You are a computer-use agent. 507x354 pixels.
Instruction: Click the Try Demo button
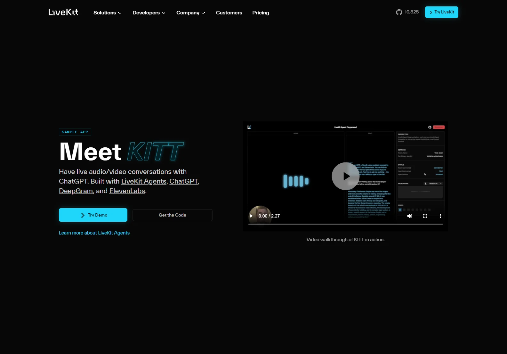click(x=93, y=215)
